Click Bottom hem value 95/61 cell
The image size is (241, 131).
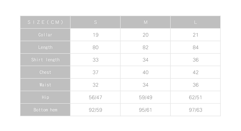[145, 110]
